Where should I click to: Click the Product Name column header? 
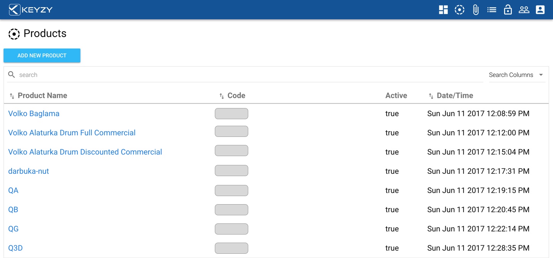(42, 96)
